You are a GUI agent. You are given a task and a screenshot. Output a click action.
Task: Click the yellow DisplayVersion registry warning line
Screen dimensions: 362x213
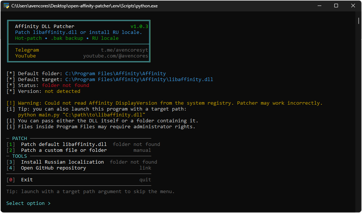pos(165,103)
